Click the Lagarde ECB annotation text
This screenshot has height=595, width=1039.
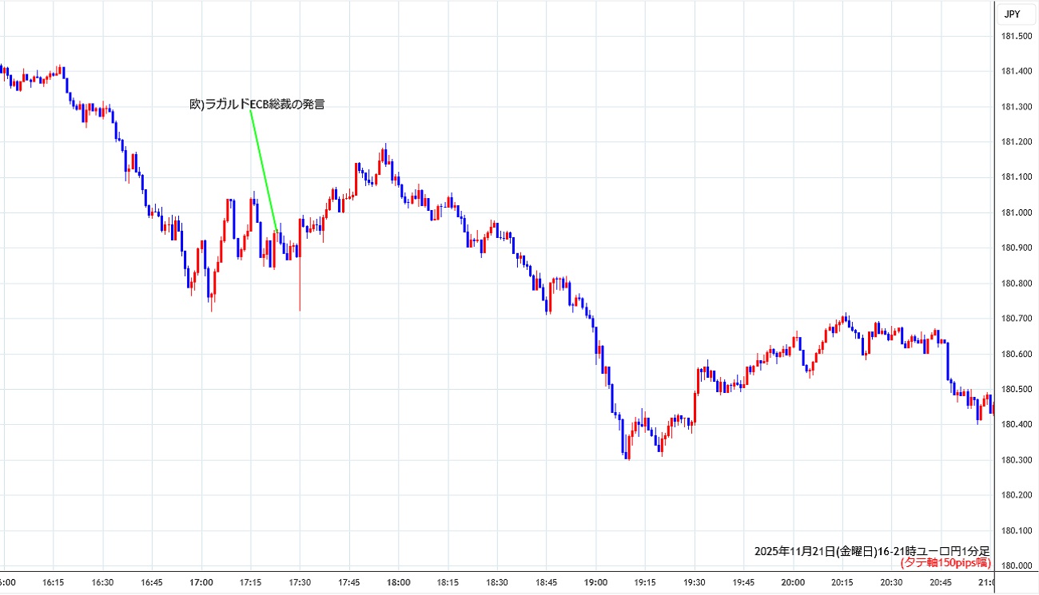[257, 104]
